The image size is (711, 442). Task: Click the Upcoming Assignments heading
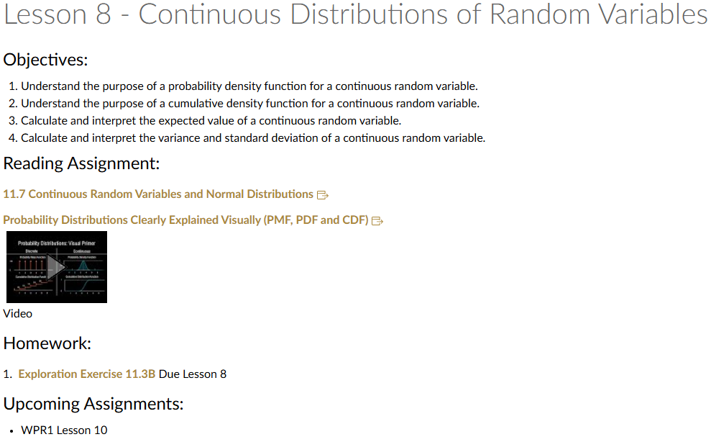click(93, 404)
